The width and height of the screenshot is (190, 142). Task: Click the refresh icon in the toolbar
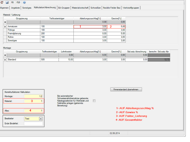pyautogui.click(x=2, y=2)
